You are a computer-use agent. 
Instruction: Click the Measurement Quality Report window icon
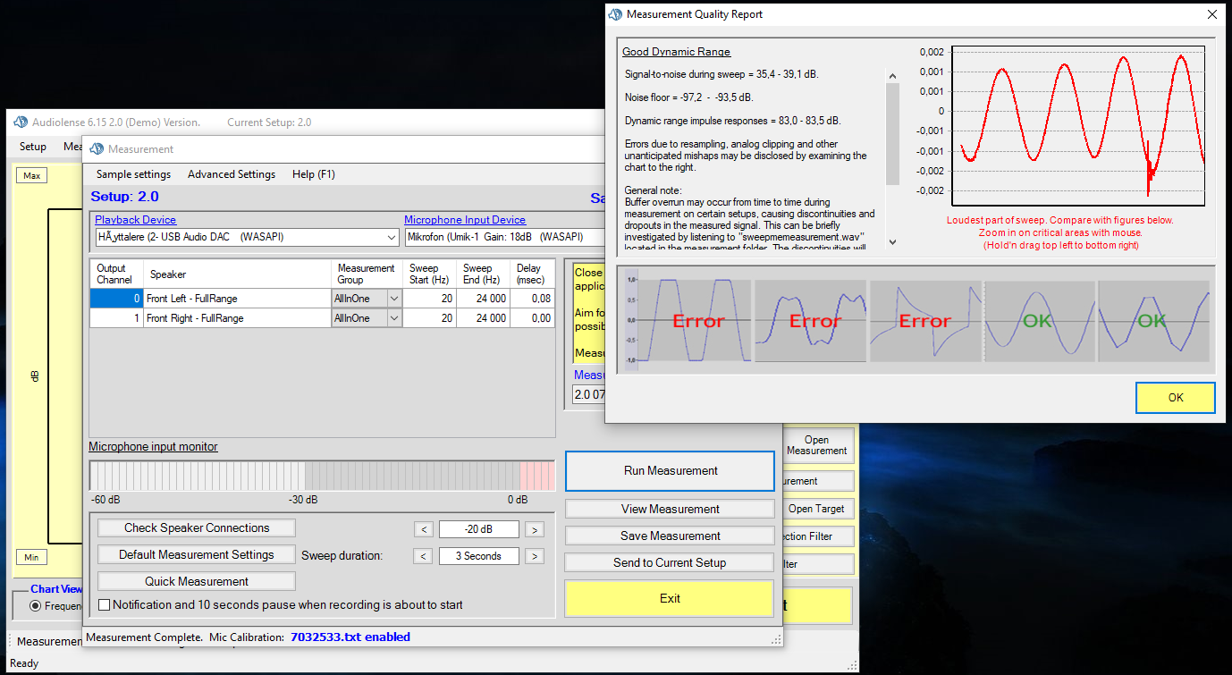(615, 14)
